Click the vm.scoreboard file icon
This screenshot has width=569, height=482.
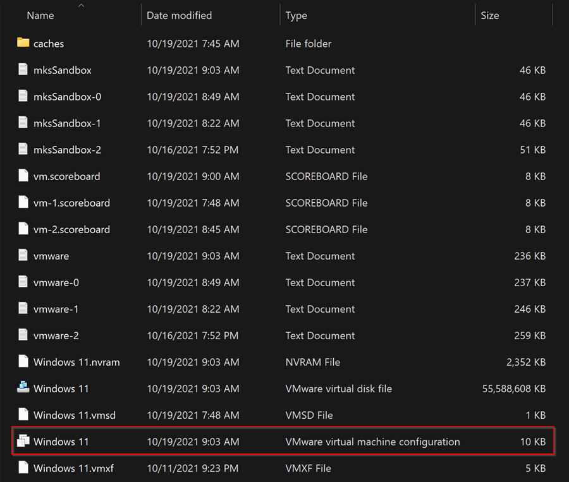[23, 176]
